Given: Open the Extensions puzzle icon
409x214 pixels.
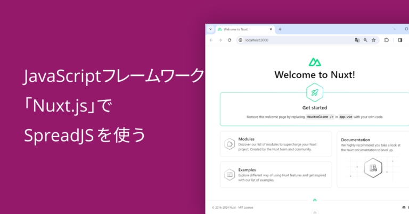Looking at the screenshot, I should (387, 40).
